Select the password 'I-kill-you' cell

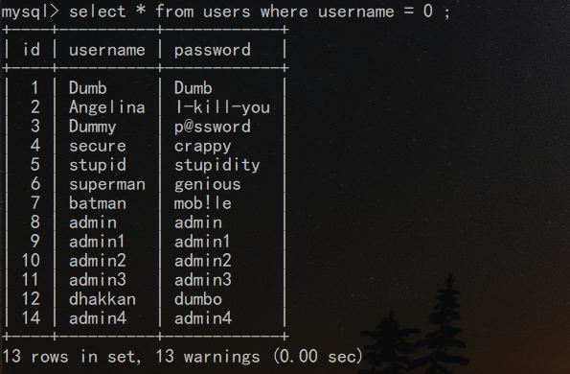click(x=222, y=107)
